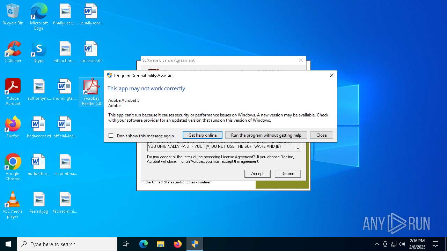Select the officialvide Word document icon

[65, 128]
